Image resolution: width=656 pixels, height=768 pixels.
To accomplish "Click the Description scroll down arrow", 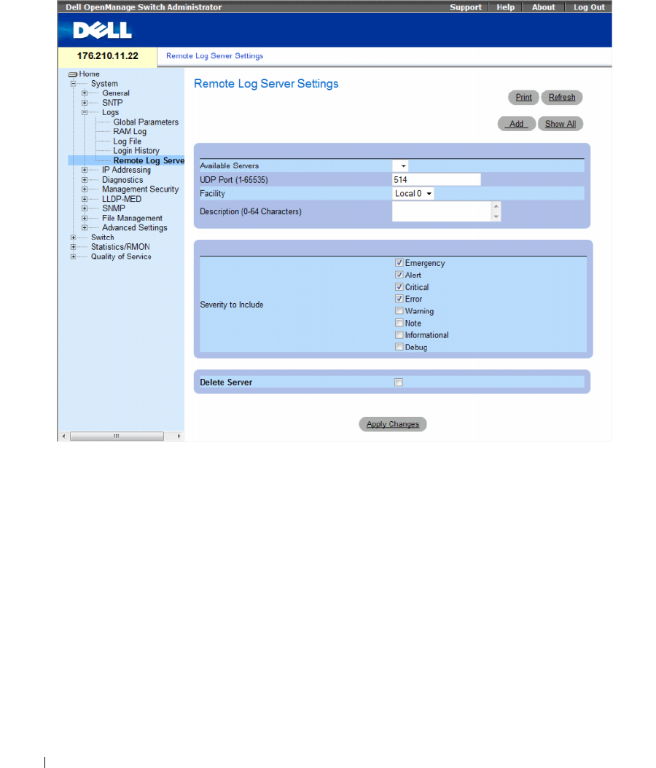I will 496,216.
